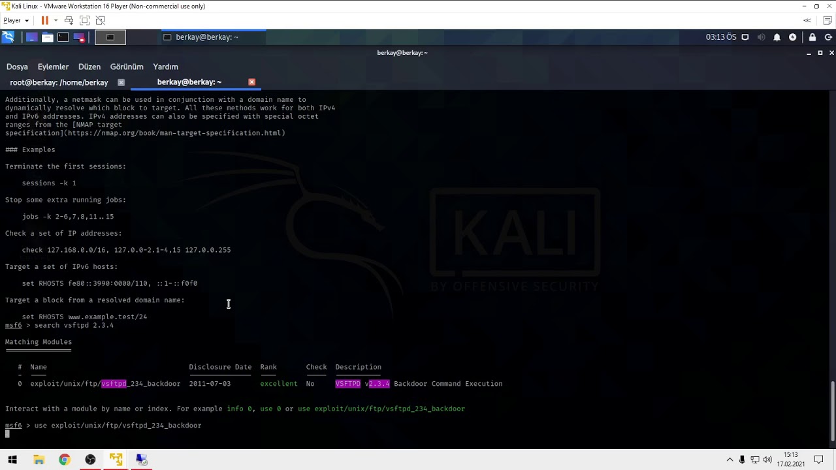This screenshot has height=470, width=836.
Task: Expand Windows system tray hidden icons chevron
Action: [730, 460]
